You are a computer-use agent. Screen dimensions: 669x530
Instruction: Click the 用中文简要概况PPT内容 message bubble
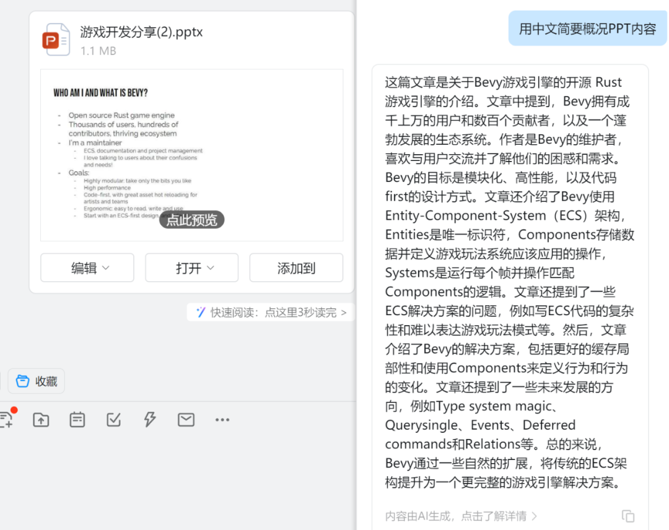tap(587, 28)
